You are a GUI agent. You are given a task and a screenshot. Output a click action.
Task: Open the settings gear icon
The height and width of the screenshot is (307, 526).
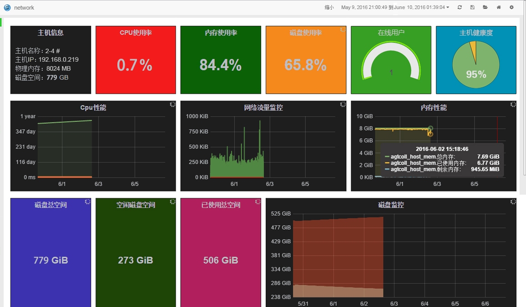[511, 7]
